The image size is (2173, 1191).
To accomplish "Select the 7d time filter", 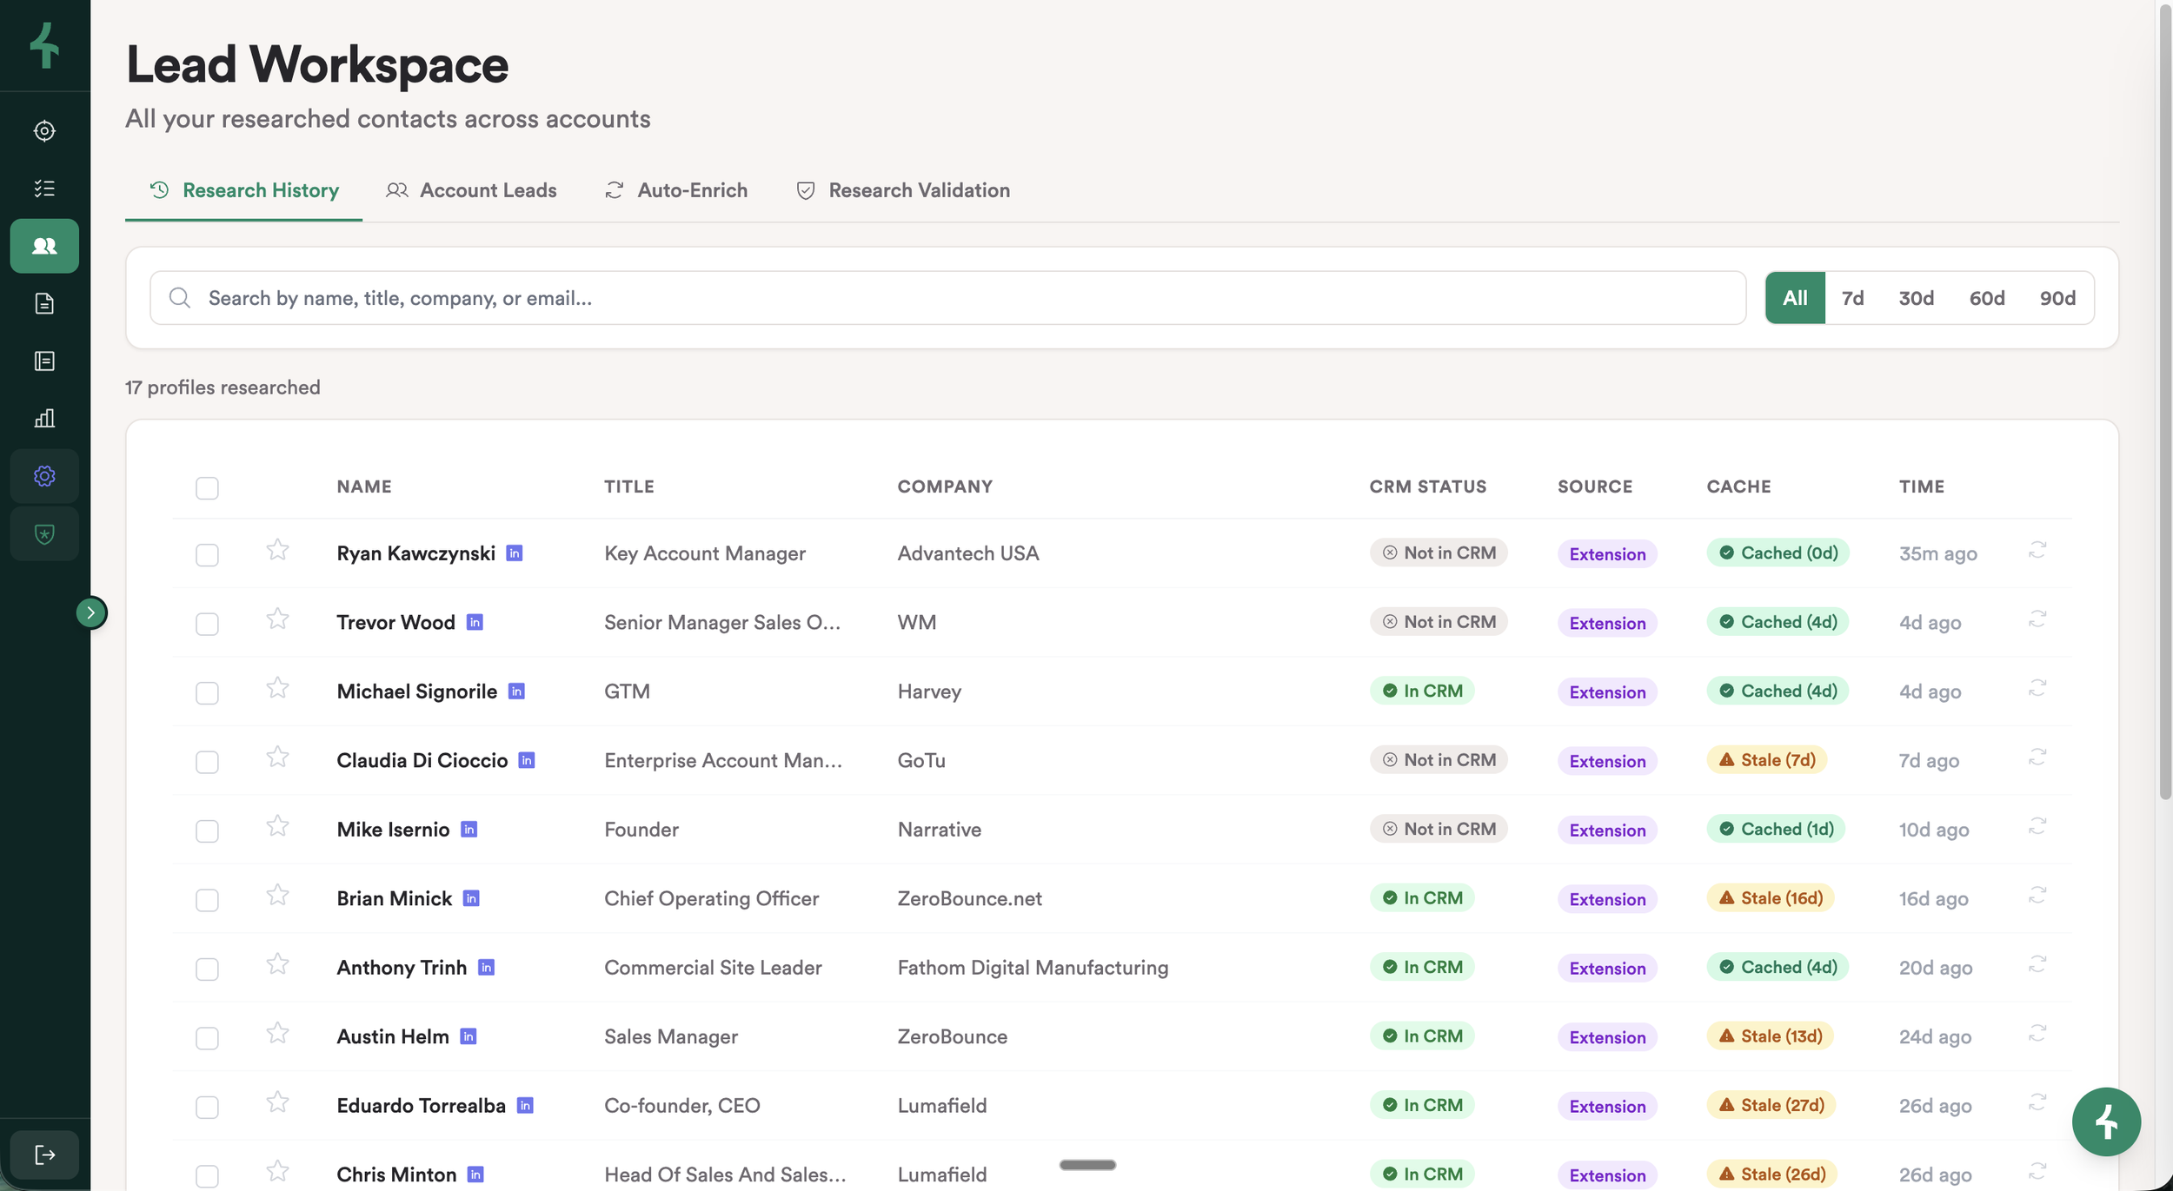I will pos(1852,298).
